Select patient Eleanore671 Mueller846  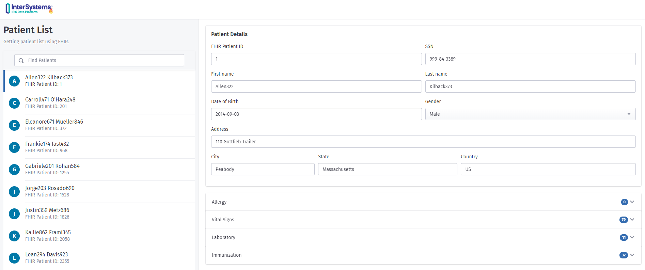click(x=99, y=125)
